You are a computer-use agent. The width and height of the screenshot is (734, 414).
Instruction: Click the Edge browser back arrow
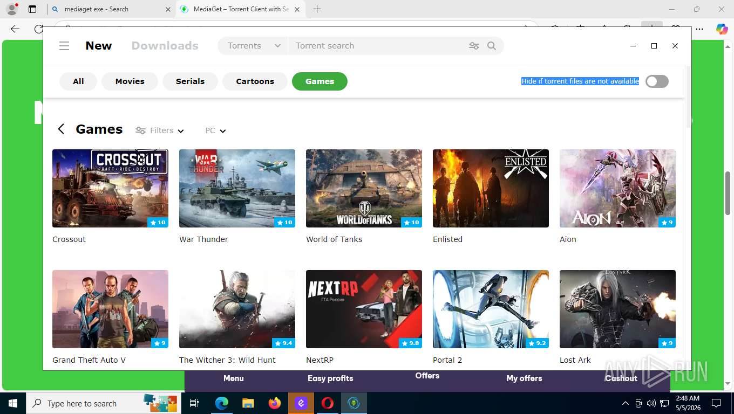coord(15,29)
